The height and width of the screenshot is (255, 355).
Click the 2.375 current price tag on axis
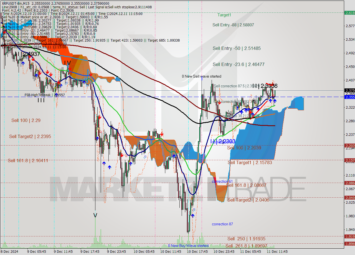349,90
